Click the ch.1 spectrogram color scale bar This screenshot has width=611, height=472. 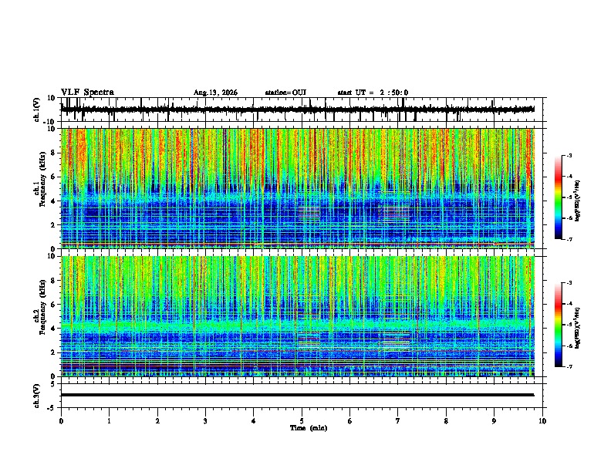559,197
